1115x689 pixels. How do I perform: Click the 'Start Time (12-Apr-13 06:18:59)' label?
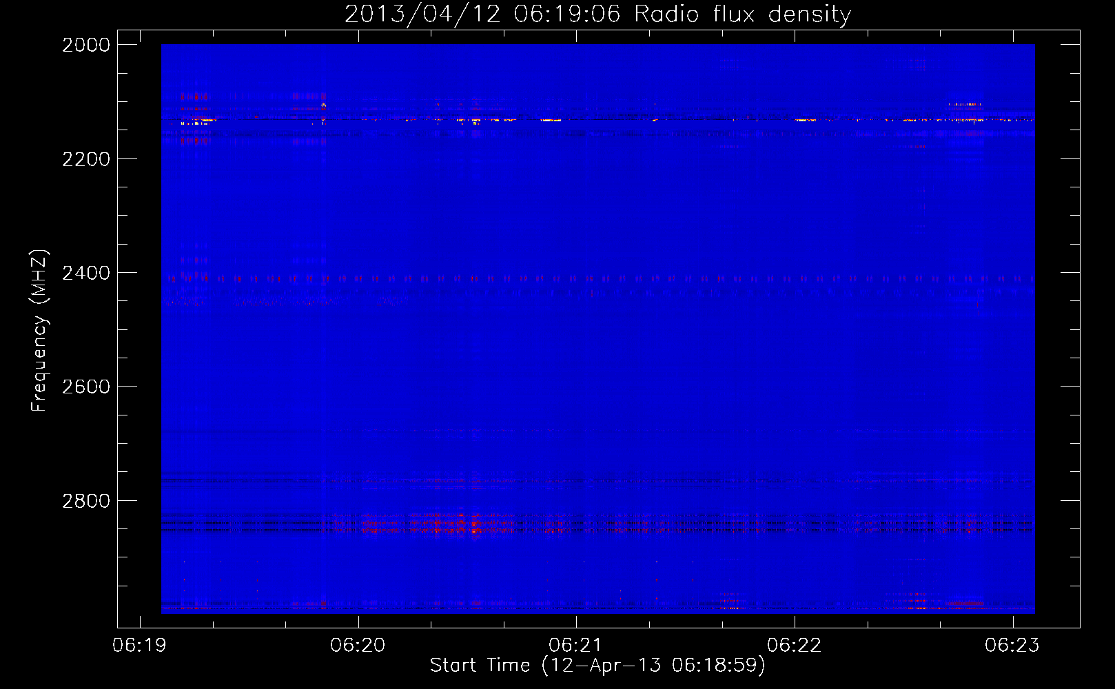(x=597, y=666)
